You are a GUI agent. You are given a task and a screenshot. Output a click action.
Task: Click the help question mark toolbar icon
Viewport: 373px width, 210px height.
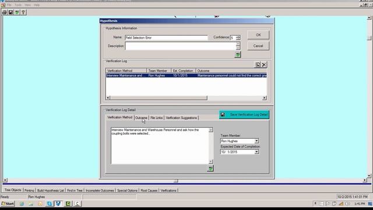click(x=23, y=12)
